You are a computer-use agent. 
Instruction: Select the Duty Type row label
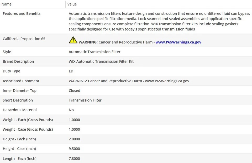[11, 71]
